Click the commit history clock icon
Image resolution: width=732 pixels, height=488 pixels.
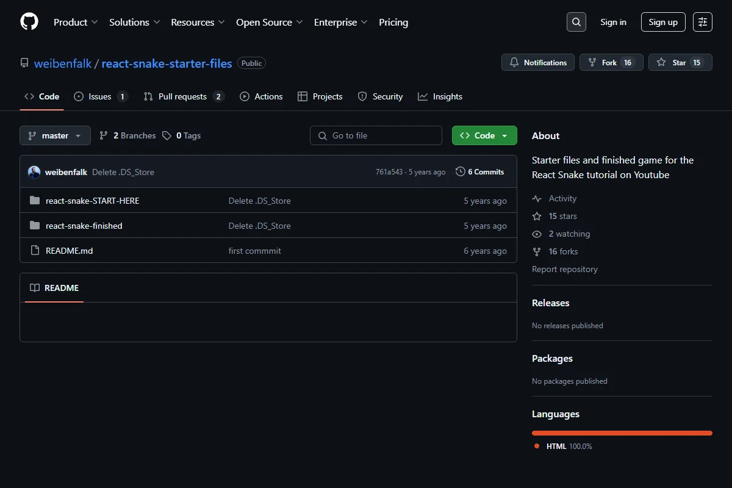461,172
